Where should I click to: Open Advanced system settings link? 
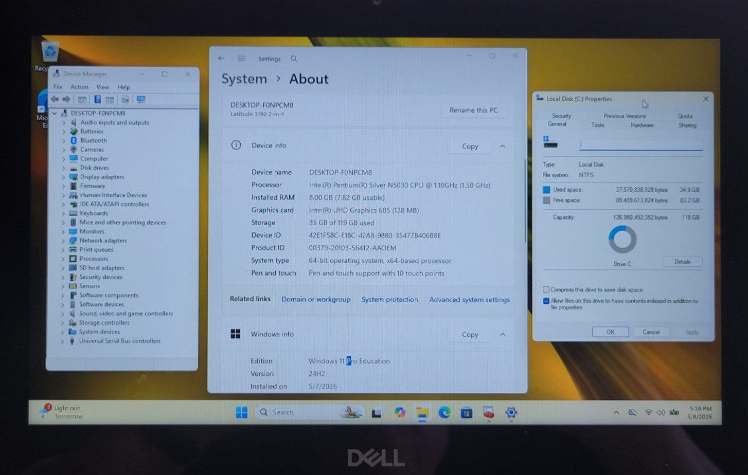[x=470, y=299]
